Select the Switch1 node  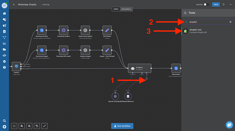(16, 67)
